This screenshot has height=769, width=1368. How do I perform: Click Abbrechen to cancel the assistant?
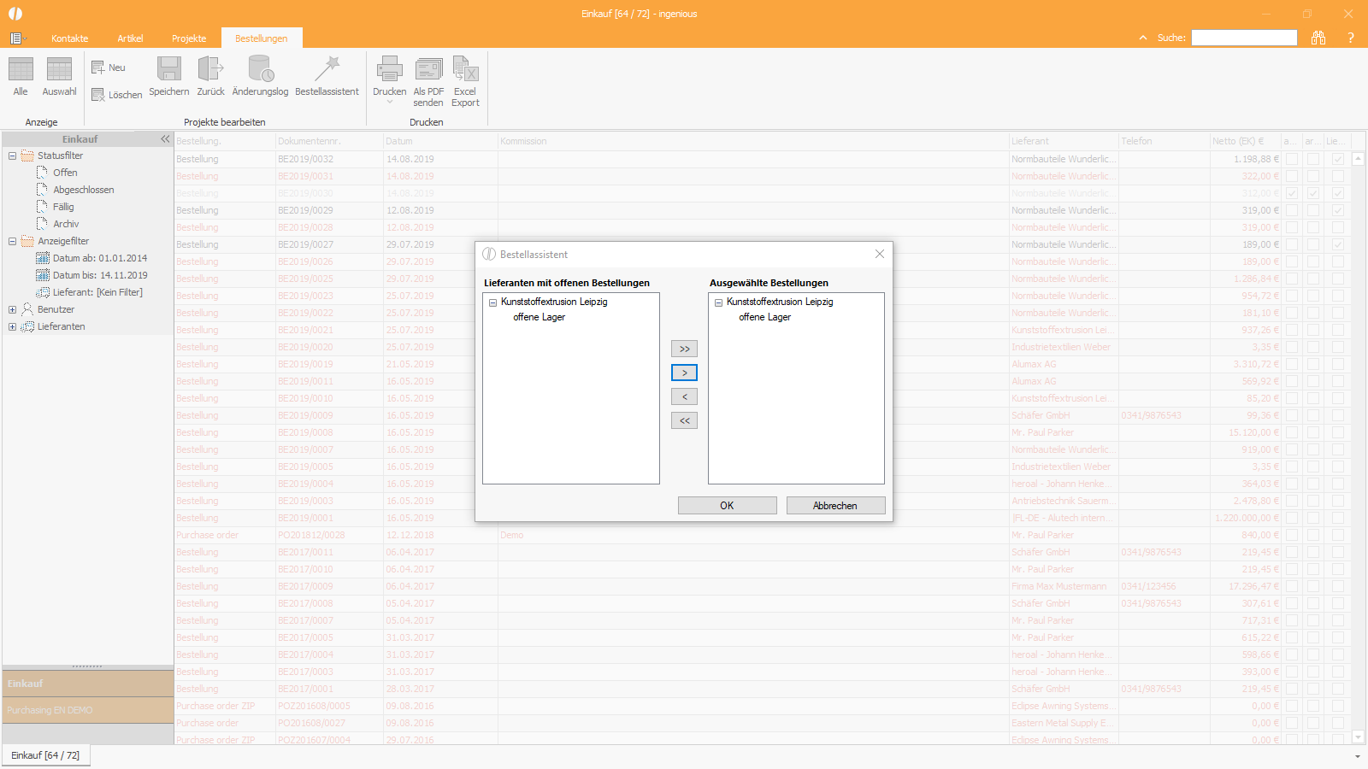tap(835, 506)
